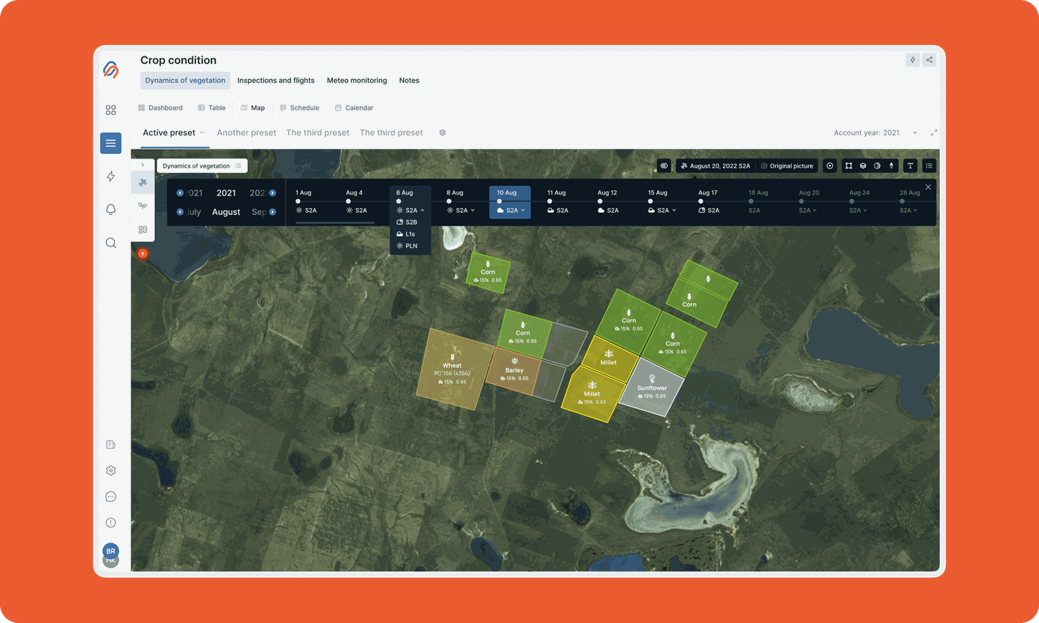This screenshot has height=623, width=1039.
Task: Click the half-circle contrast icon
Action: pyautogui.click(x=877, y=165)
